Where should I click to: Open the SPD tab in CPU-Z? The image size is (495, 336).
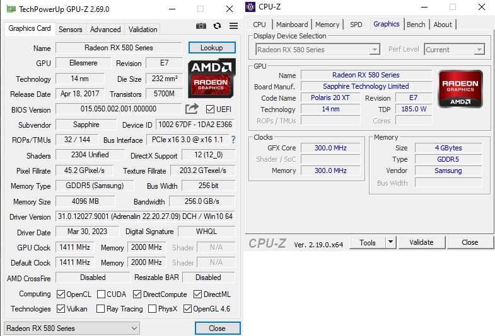click(x=356, y=25)
